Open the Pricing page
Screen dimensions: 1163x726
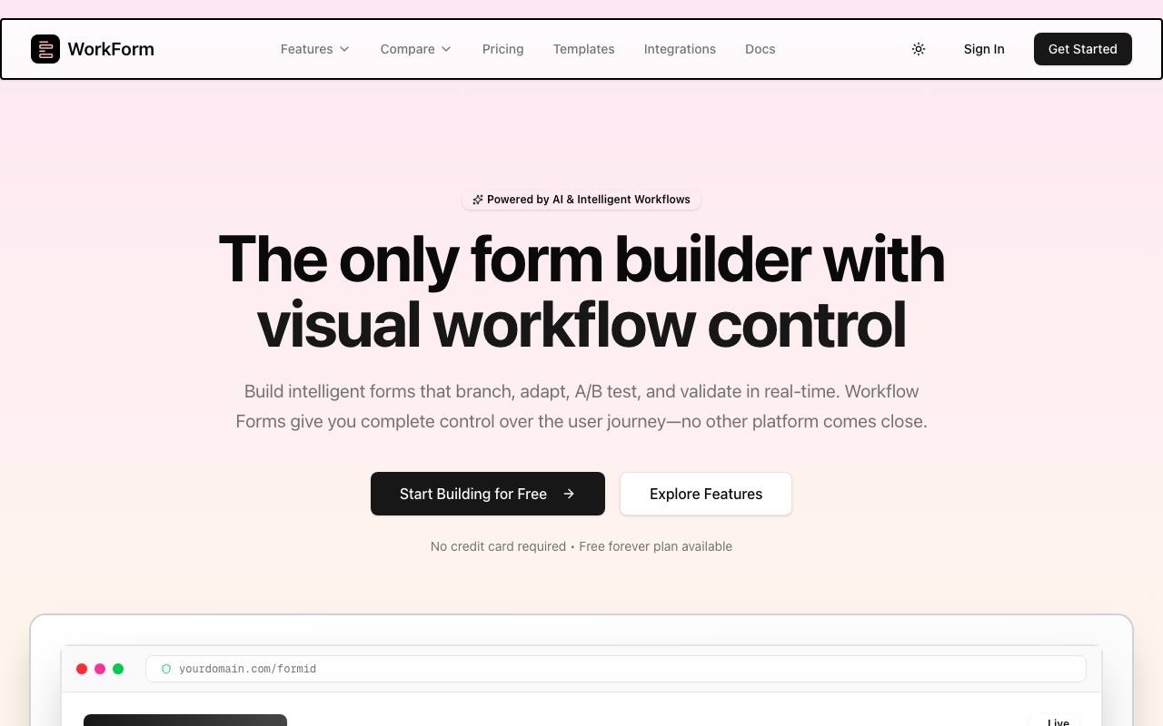[x=502, y=49]
